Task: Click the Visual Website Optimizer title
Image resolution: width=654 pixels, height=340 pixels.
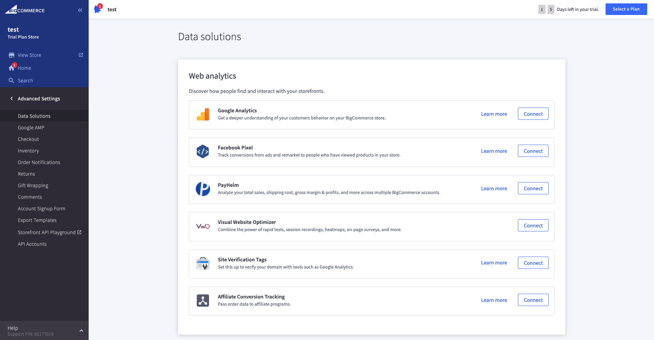Action: 247,222
